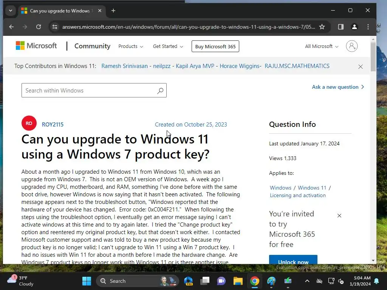Click the muted volume tray icon
Viewport: 387px width, 290px height.
click(x=341, y=281)
